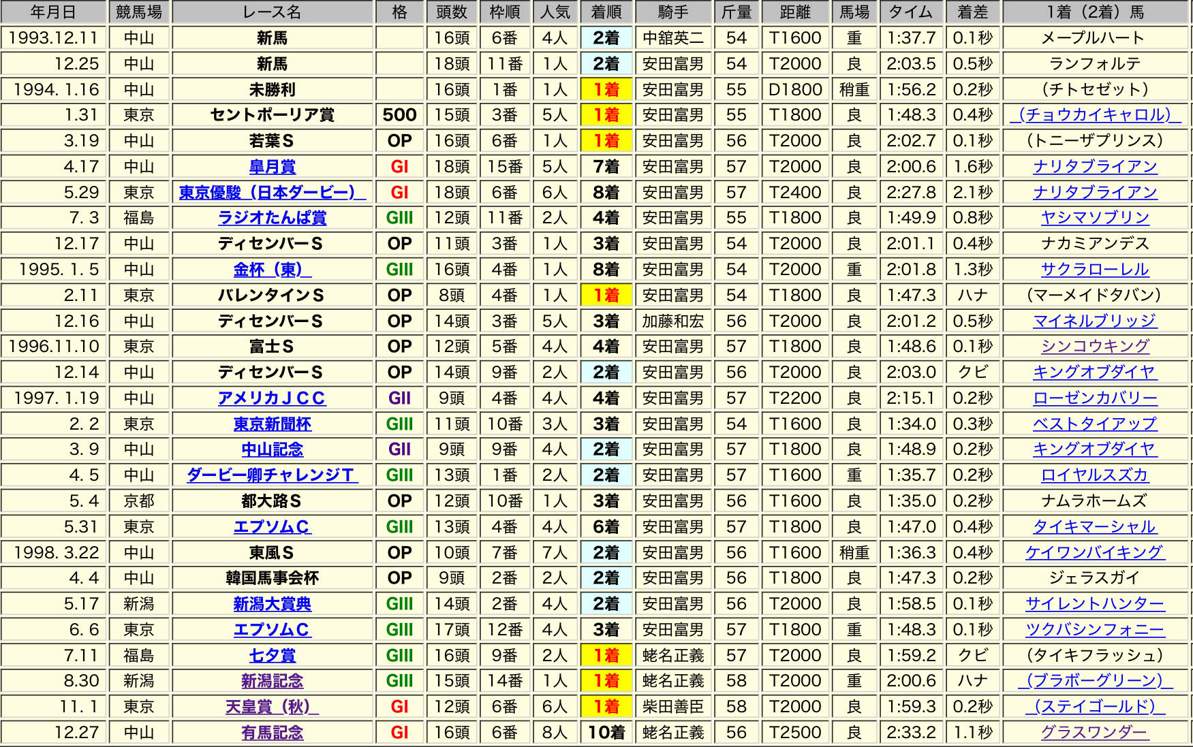Screen dimensions: 1193x747
Task: Open the （ステイゴールド） horse link
Action: 1094,707
